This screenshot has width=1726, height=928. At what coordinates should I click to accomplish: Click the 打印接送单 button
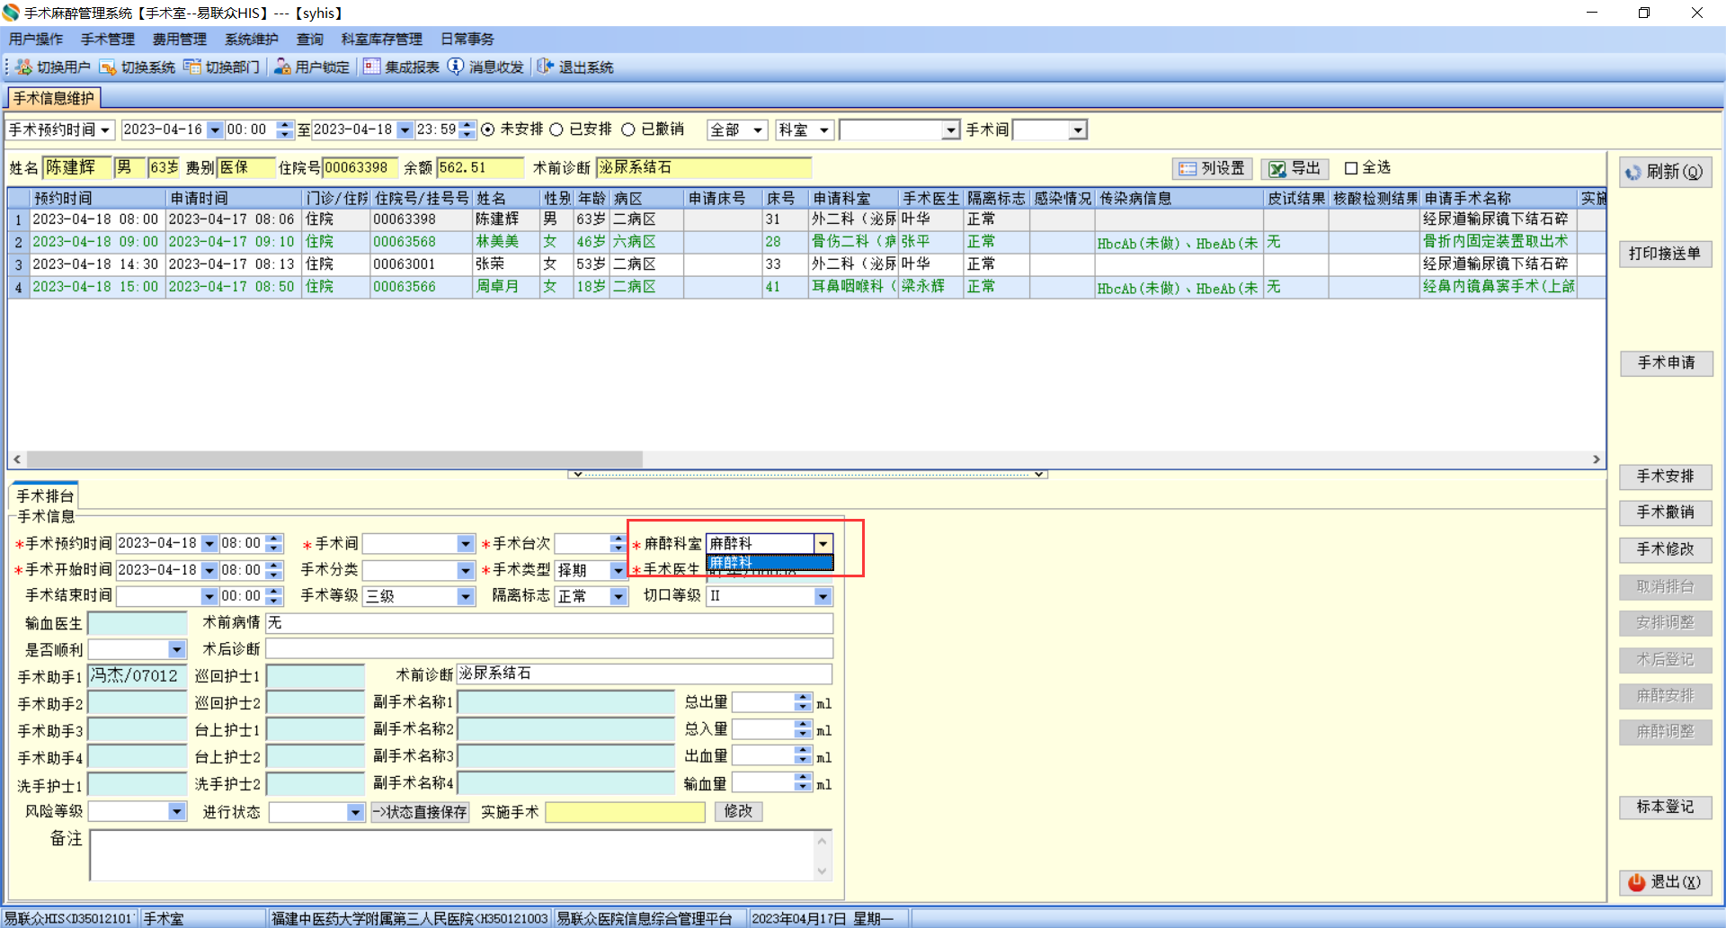coord(1665,254)
